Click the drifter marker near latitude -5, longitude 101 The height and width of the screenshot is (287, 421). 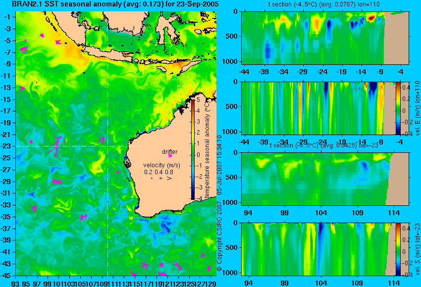(x=58, y=42)
